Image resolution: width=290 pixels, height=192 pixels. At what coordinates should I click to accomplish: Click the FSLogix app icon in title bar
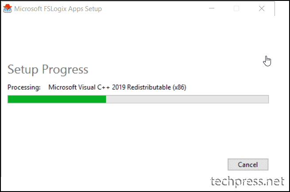tap(8, 9)
